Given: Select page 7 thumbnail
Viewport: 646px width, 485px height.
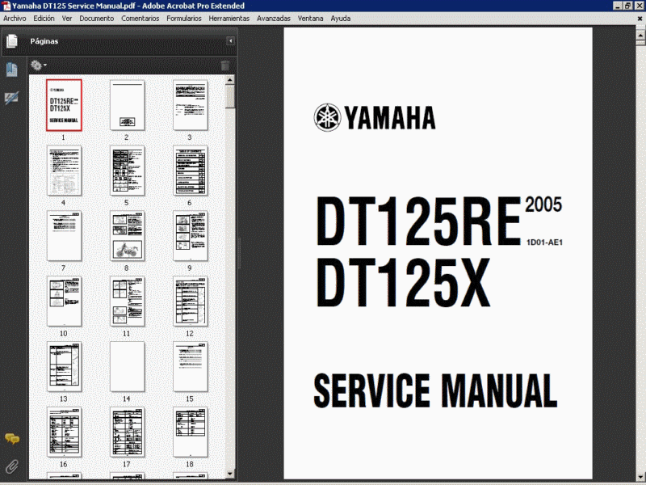Looking at the screenshot, I should (x=64, y=236).
